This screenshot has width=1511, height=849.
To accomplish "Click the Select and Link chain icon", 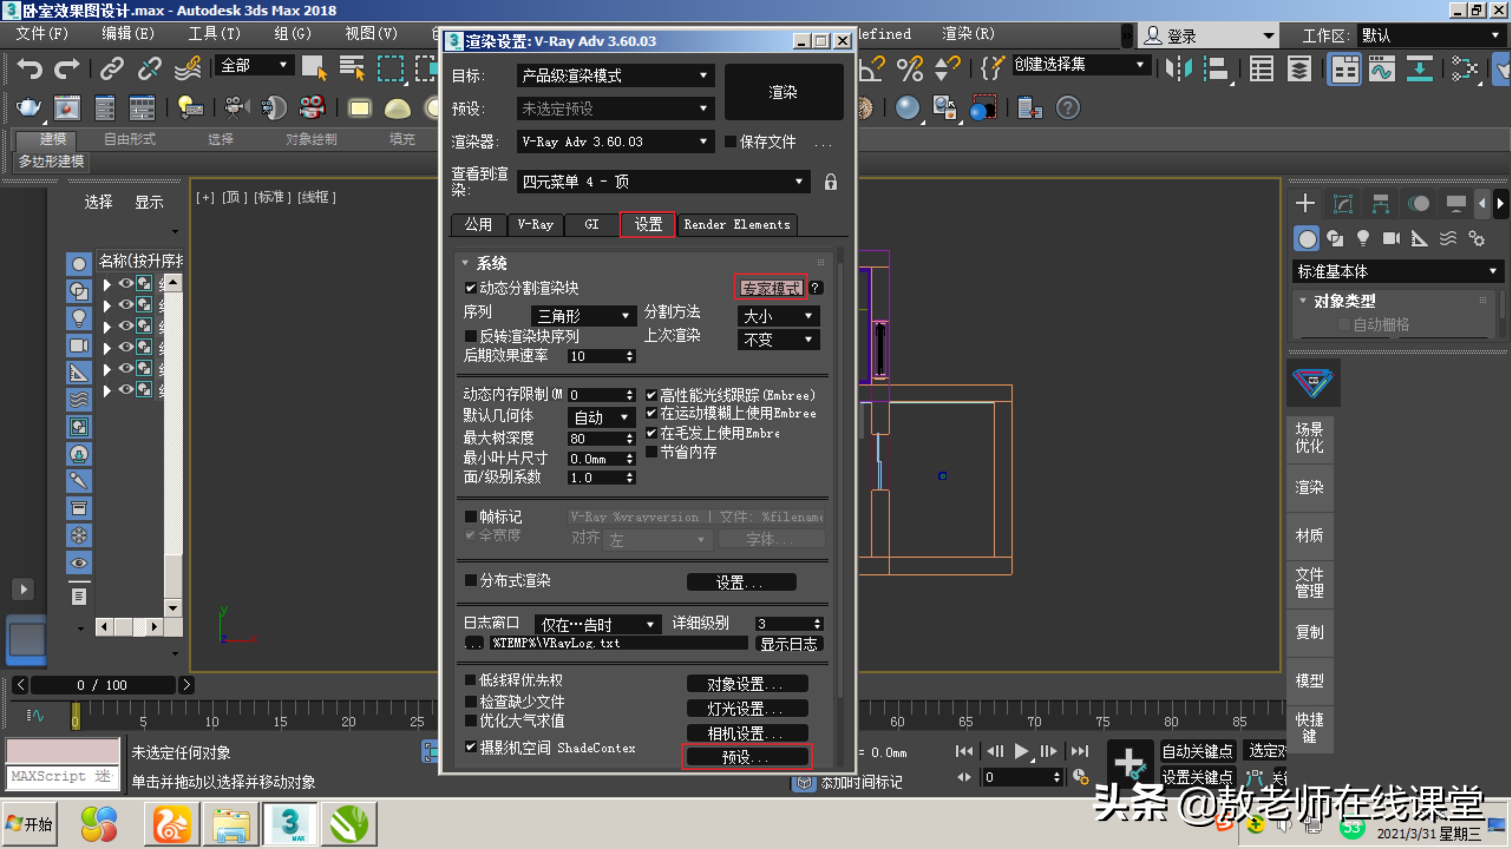I will tap(111, 68).
